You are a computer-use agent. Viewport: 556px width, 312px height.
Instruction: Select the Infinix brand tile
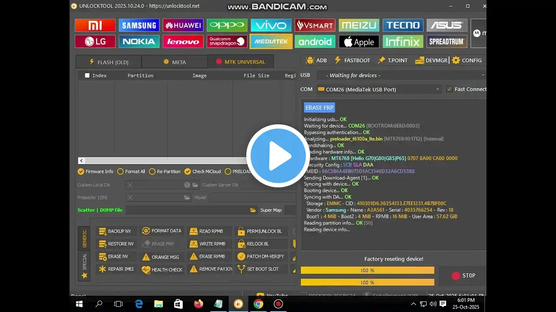pyautogui.click(x=403, y=42)
